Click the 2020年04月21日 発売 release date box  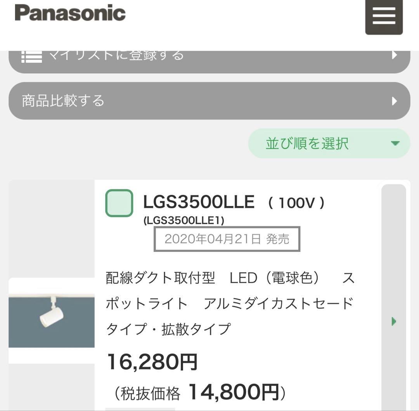[227, 239]
